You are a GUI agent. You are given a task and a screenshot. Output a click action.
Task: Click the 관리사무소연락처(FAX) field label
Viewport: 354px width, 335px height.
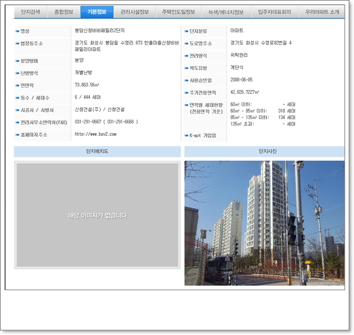coord(44,123)
